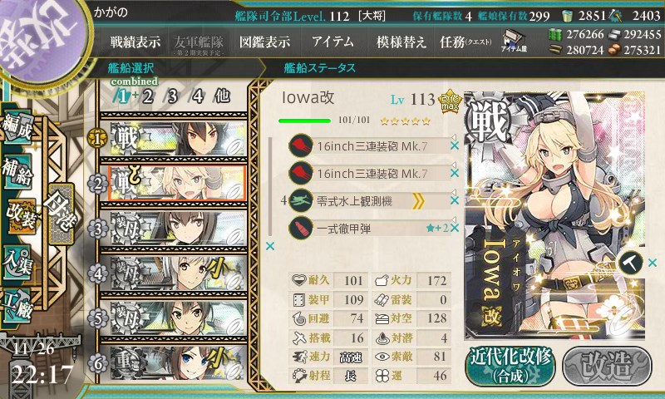665x399 pixels.
Task: Open the アイテム屋 item shop icon
Action: pos(514,41)
